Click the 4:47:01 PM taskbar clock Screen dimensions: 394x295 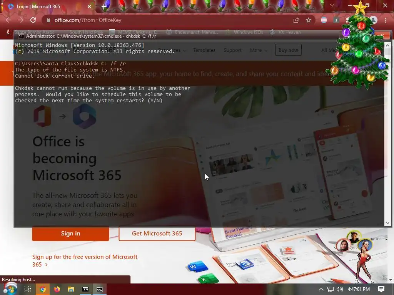coord(359,289)
